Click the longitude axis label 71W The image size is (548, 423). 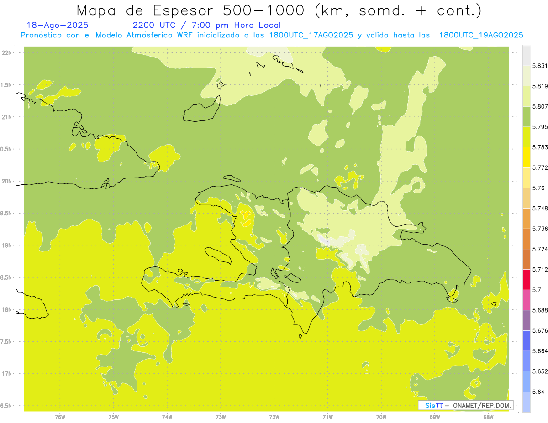[x=327, y=417]
